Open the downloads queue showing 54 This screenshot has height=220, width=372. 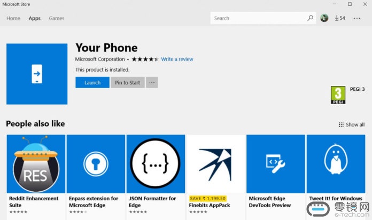(340, 18)
